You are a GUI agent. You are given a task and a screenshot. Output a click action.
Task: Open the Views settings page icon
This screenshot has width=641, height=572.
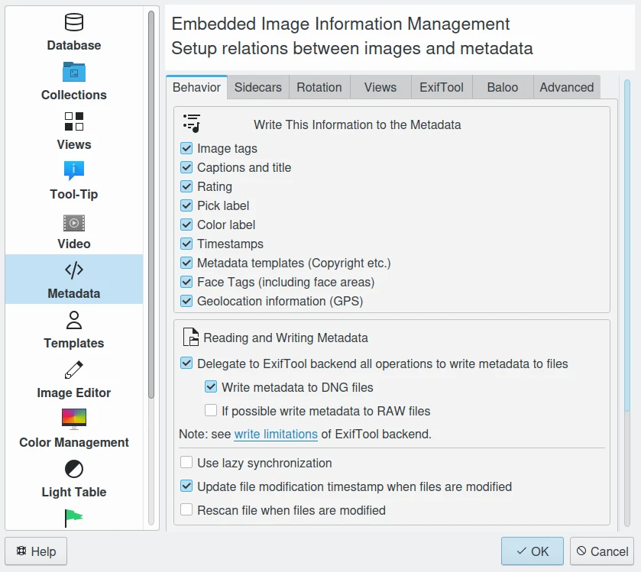pyautogui.click(x=74, y=121)
